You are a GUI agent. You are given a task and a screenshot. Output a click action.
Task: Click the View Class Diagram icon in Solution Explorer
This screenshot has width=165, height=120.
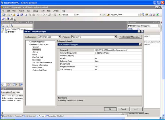coord(11,26)
